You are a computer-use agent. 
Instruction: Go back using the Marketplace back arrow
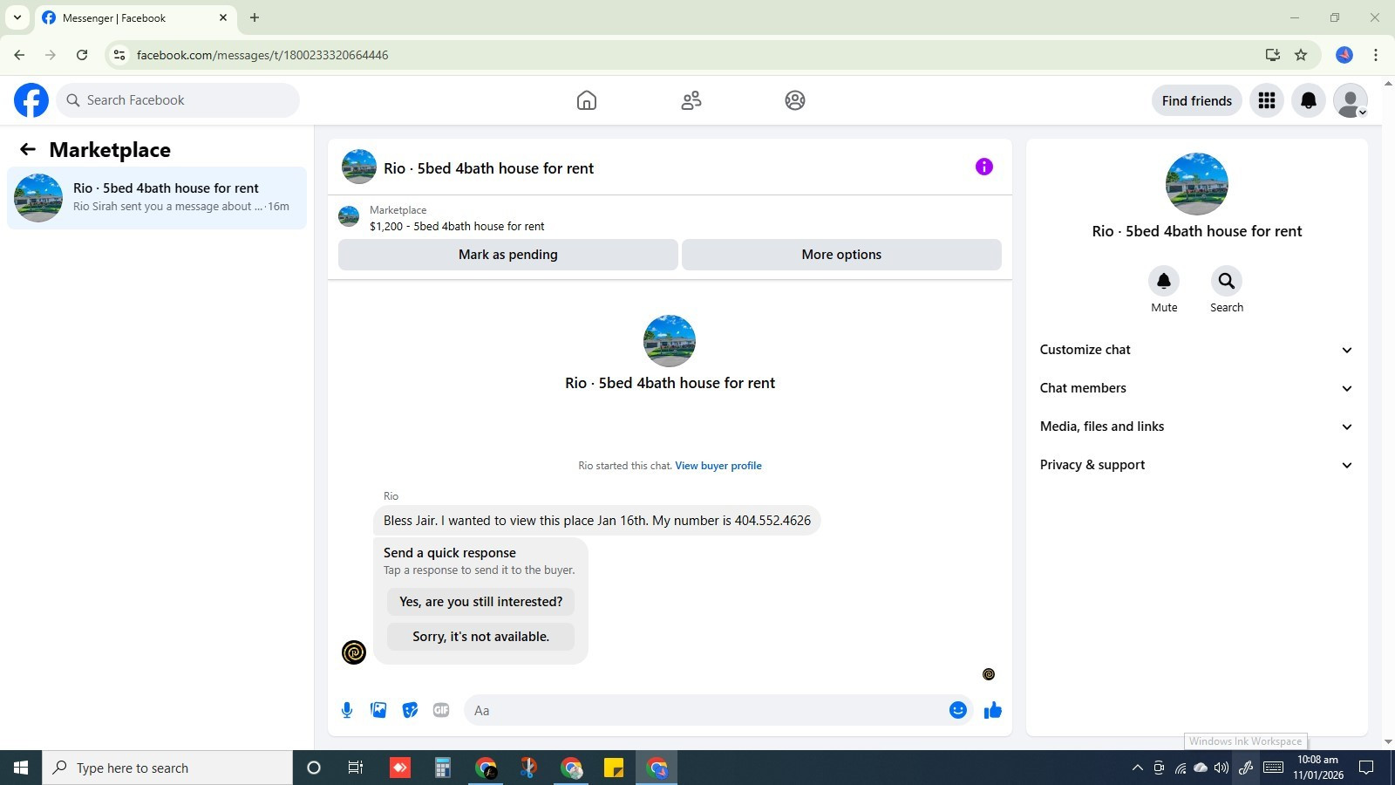(x=28, y=149)
